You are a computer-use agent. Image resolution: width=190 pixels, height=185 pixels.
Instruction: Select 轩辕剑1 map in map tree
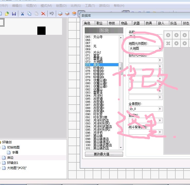[13, 163]
